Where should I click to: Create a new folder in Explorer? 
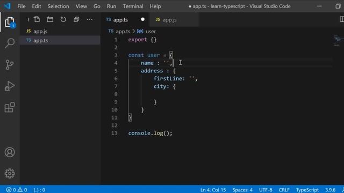[x=50, y=19]
